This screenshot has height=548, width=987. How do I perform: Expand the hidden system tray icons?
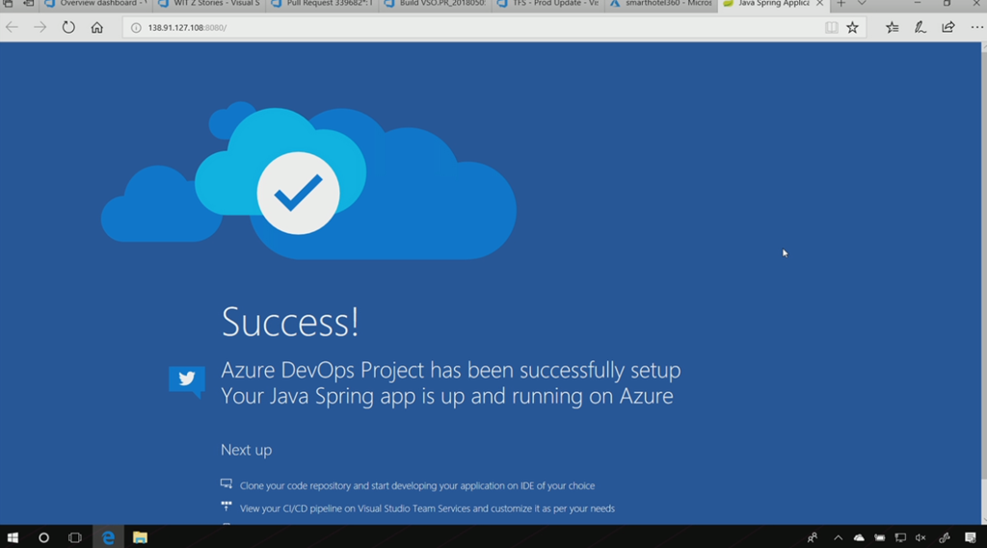838,537
